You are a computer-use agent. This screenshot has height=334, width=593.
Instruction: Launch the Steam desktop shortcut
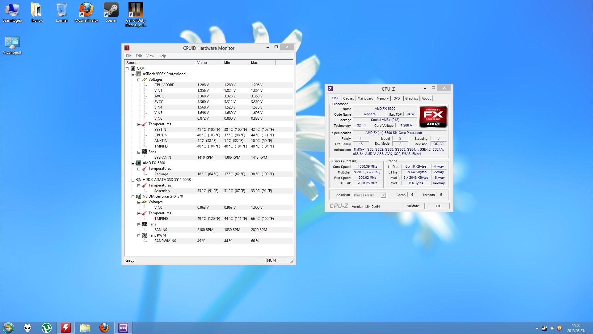(111, 12)
